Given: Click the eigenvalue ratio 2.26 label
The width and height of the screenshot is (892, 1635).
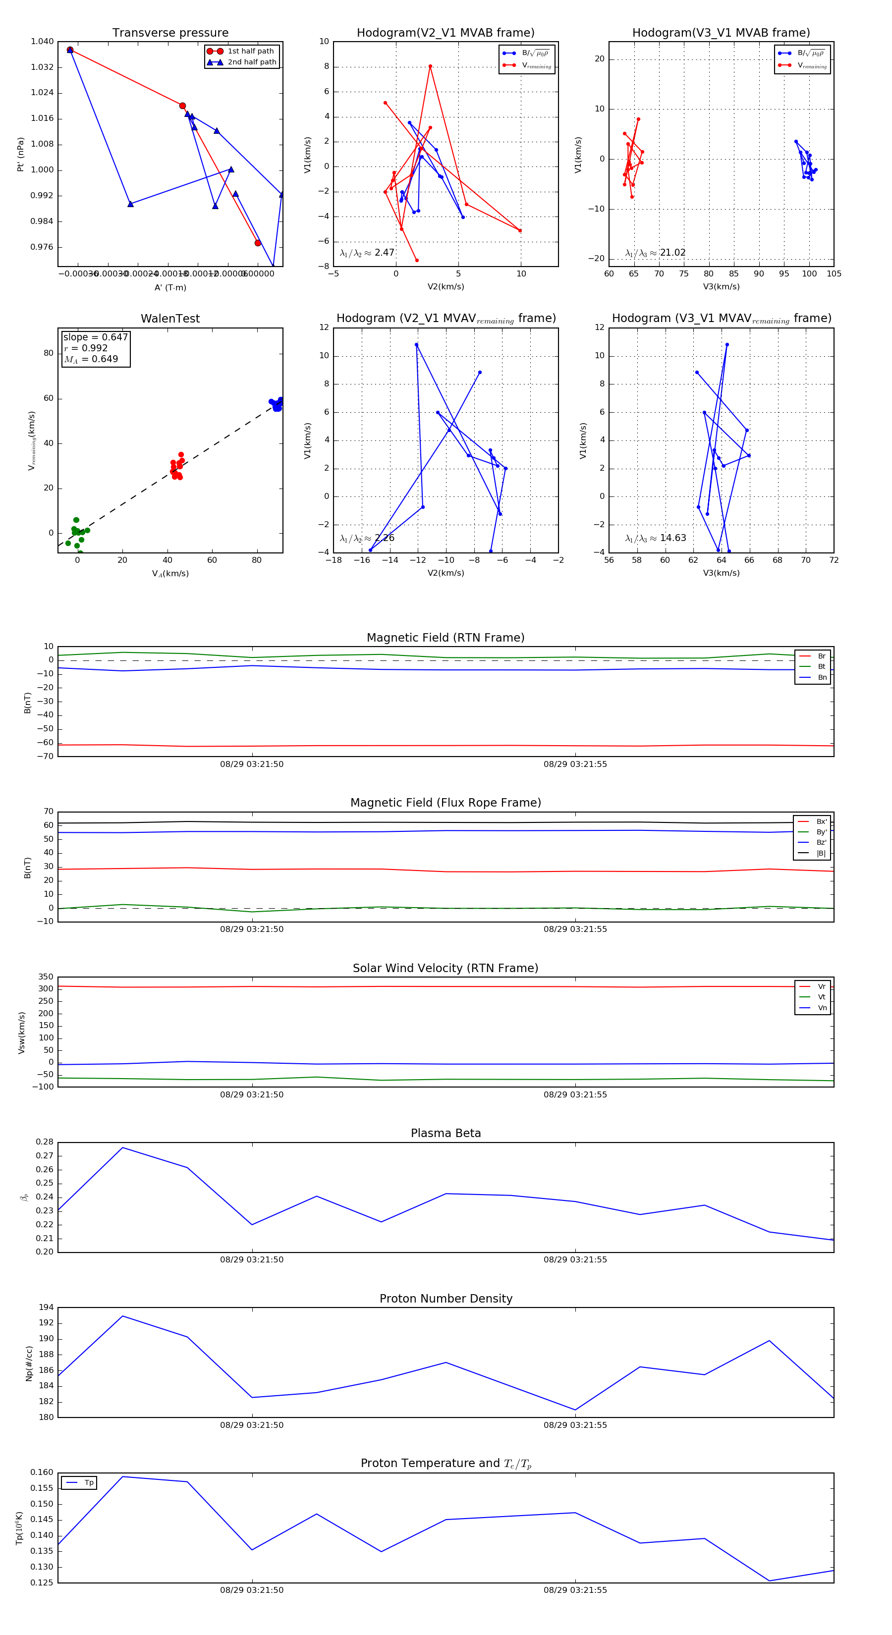Looking at the screenshot, I should click(367, 538).
